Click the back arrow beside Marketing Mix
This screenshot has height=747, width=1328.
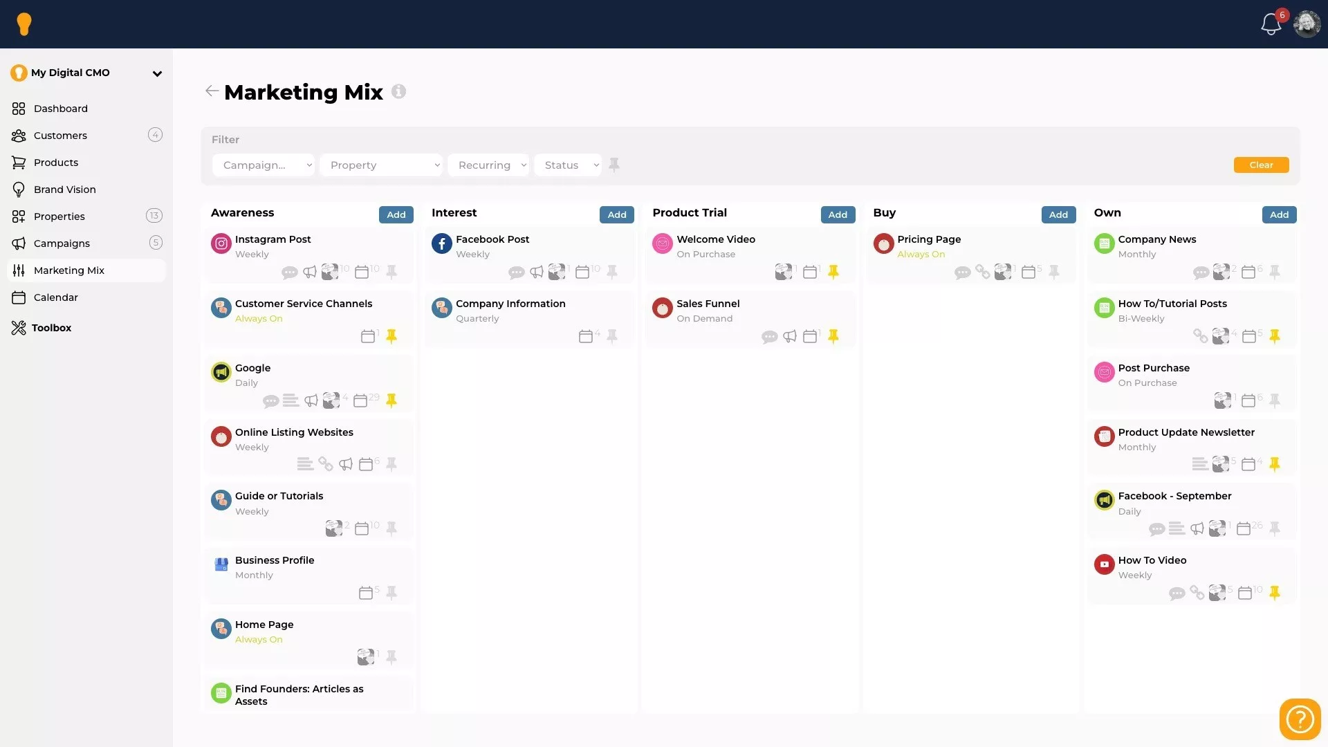tap(212, 91)
